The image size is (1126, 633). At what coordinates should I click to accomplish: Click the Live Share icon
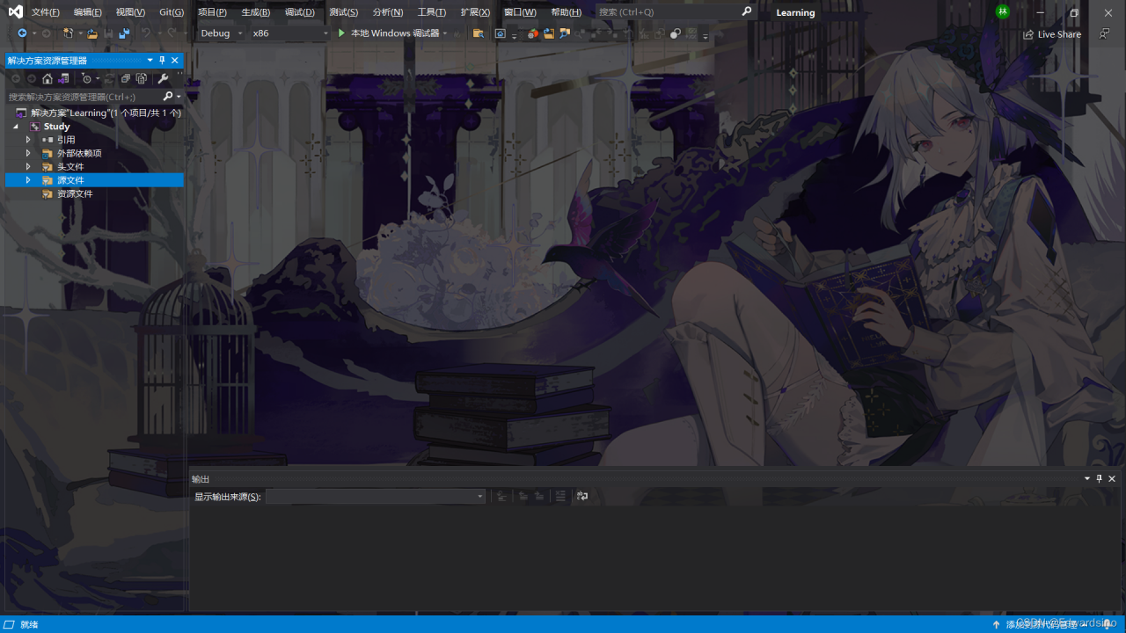(1028, 34)
